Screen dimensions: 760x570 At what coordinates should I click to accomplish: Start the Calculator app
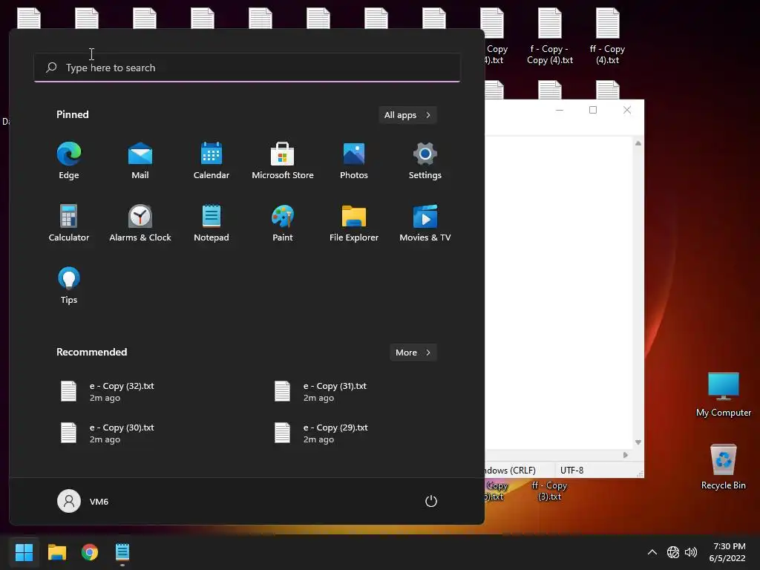[69, 223]
